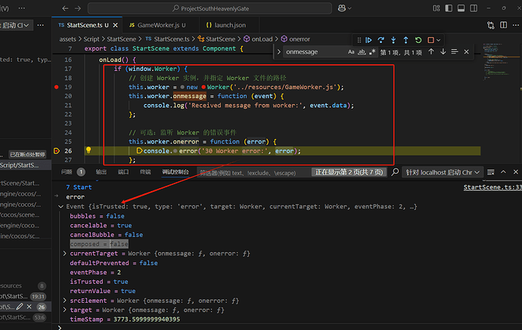
Task: Click the debug Step Into icon
Action: click(393, 39)
